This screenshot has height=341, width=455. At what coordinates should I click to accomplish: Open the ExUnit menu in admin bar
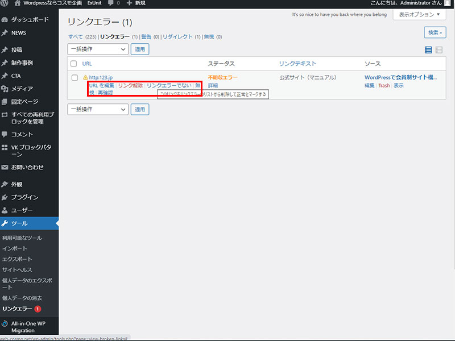[x=93, y=3]
